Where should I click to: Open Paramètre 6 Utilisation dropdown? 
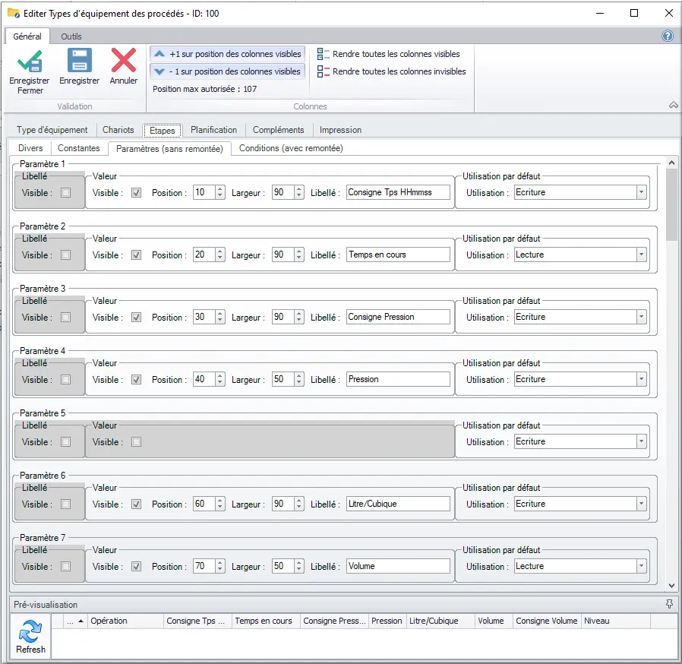[x=641, y=504]
